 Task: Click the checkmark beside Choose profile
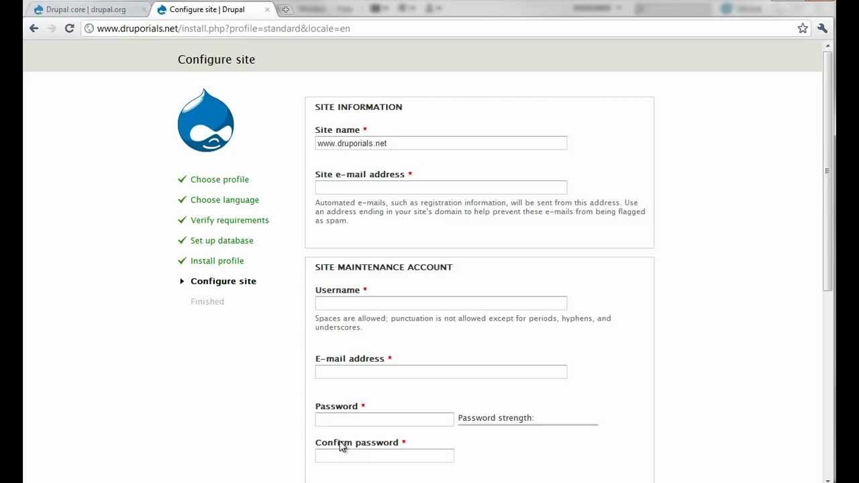182,179
